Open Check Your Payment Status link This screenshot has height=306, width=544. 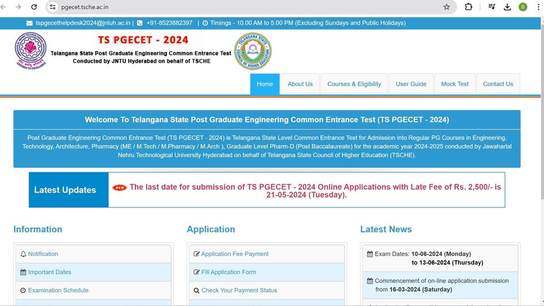coord(239,290)
